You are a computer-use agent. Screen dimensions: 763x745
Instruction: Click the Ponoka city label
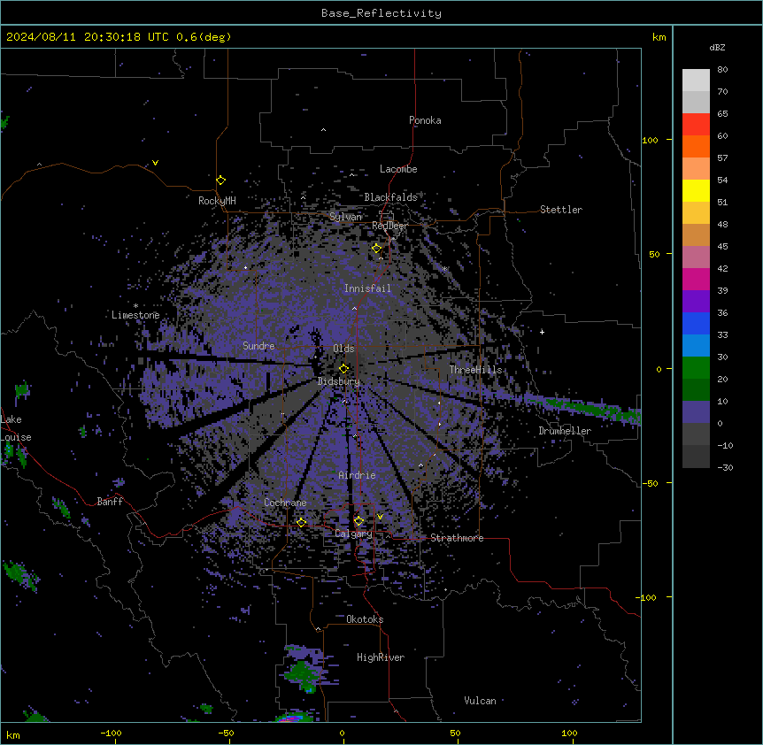point(425,120)
